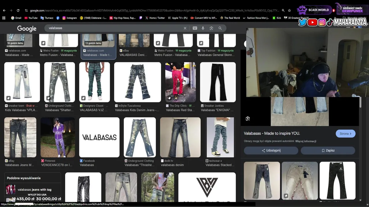Click the YouTube icon in stream overlay
The image size is (369, 207).
click(312, 22)
